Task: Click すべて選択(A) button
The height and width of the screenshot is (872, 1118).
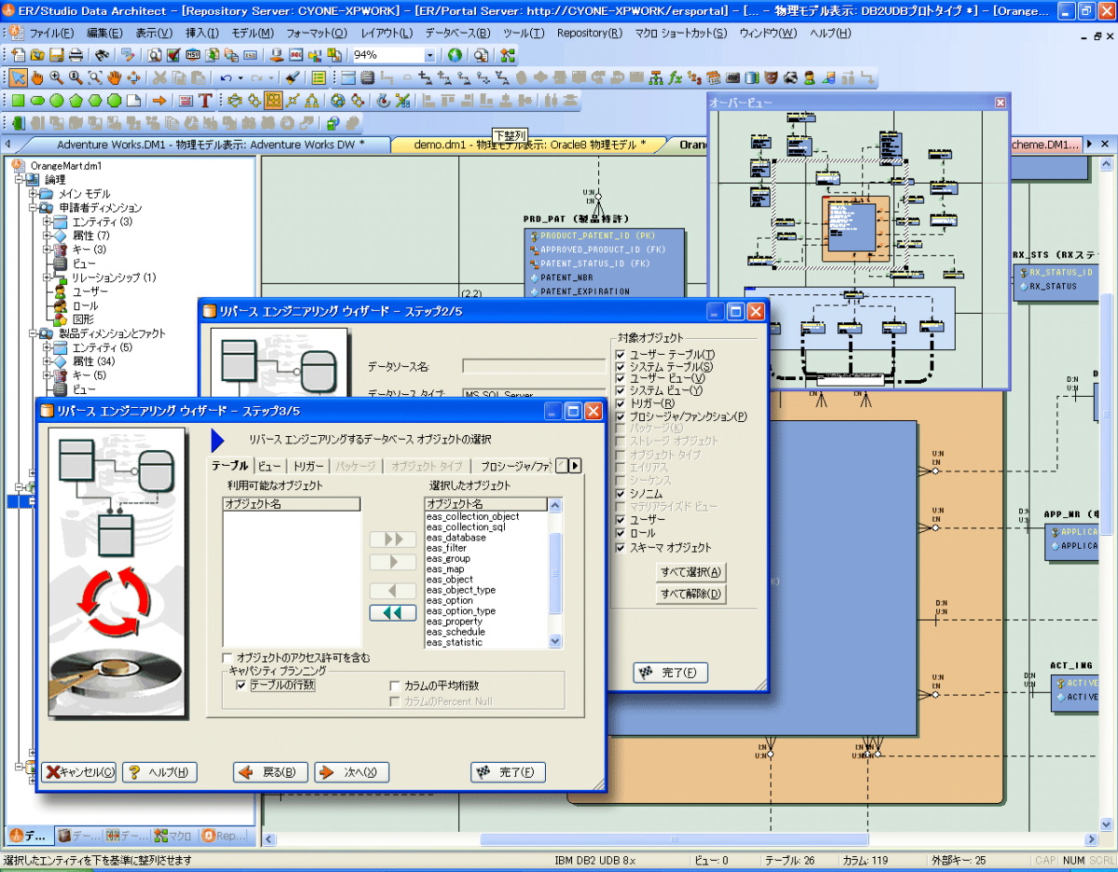Action: tap(691, 571)
